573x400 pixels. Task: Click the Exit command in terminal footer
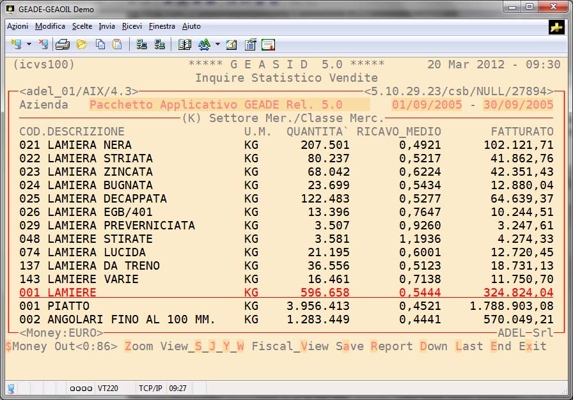point(533,346)
